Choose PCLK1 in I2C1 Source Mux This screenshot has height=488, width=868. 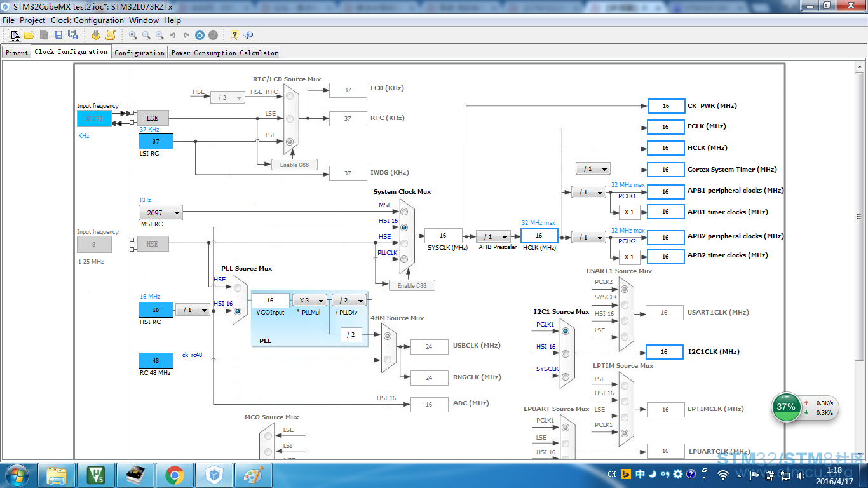pos(565,331)
